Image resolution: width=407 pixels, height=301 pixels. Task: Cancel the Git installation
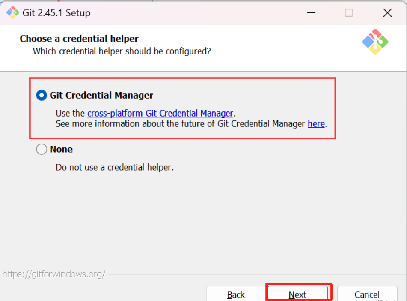367,294
